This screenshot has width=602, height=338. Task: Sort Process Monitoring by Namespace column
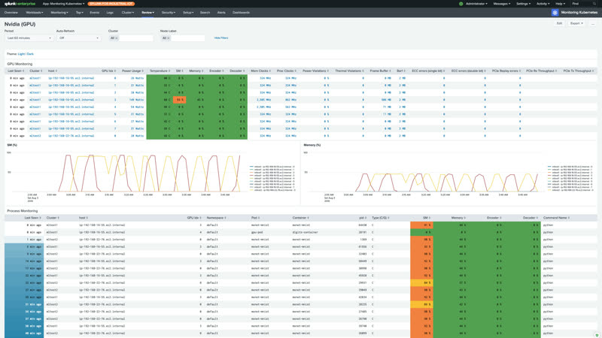click(216, 218)
